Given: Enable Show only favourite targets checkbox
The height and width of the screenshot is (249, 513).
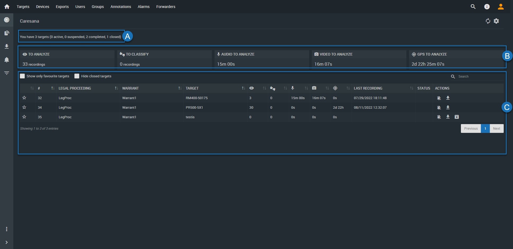Looking at the screenshot, I should click(x=22, y=76).
